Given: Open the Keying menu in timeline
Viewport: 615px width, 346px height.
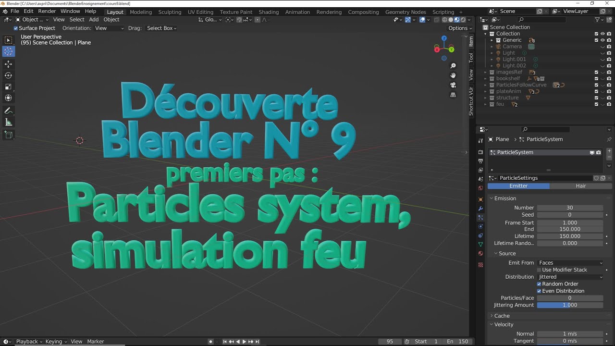Looking at the screenshot, I should [x=56, y=342].
